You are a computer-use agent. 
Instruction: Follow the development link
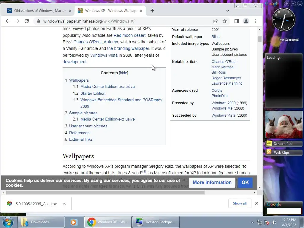click(x=75, y=62)
